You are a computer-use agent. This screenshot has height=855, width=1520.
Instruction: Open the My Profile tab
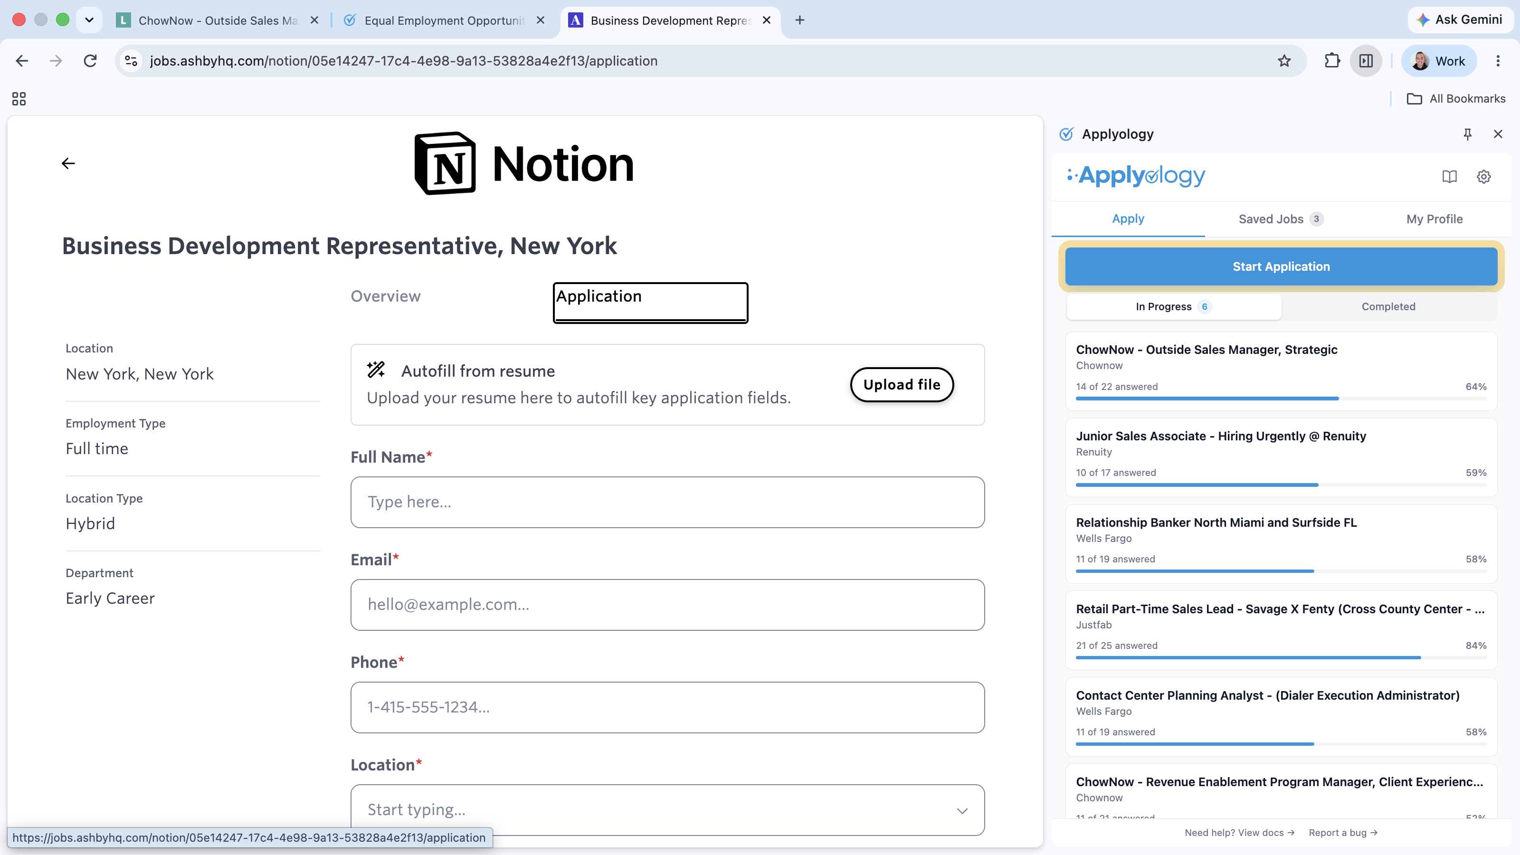(1434, 219)
